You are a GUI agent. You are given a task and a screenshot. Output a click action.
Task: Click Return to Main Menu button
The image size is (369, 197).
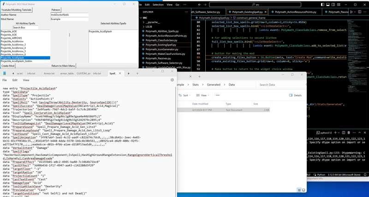[x=63, y=66]
